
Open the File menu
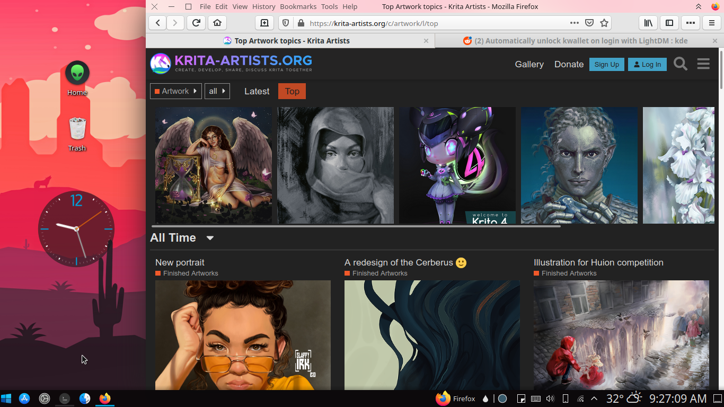(205, 6)
